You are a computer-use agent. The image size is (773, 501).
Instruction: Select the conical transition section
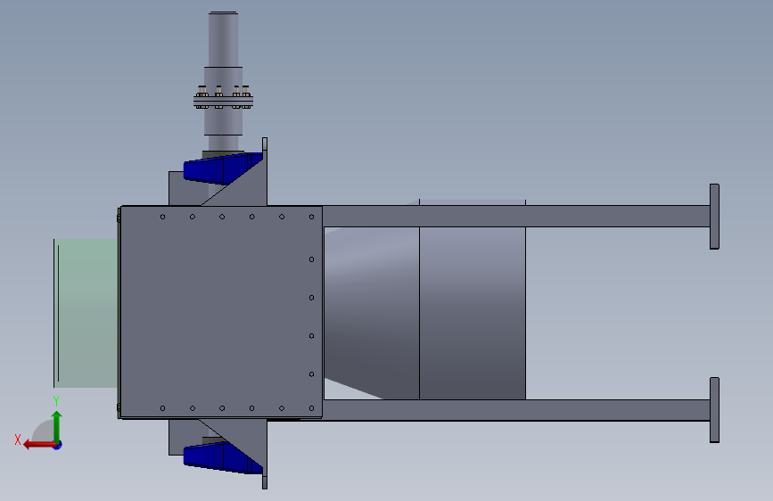click(x=372, y=313)
